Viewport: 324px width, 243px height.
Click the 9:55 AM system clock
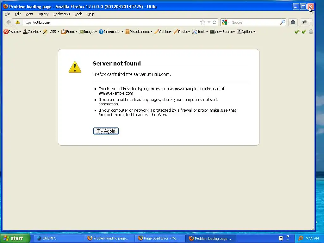tap(312, 238)
